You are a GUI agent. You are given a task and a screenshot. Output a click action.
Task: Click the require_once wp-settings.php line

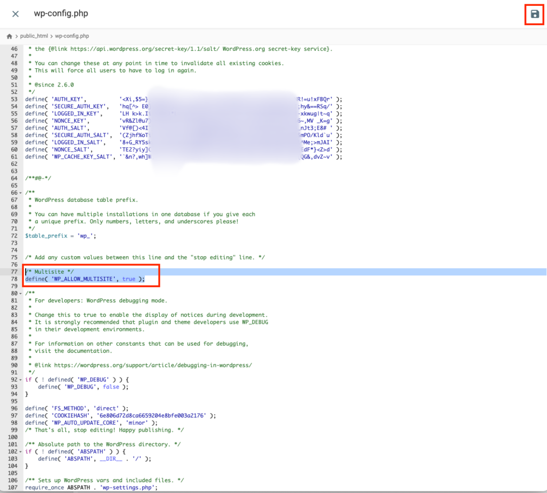point(91,488)
